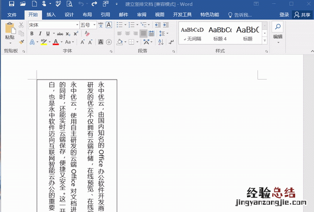Toggle character shading

[100, 42]
